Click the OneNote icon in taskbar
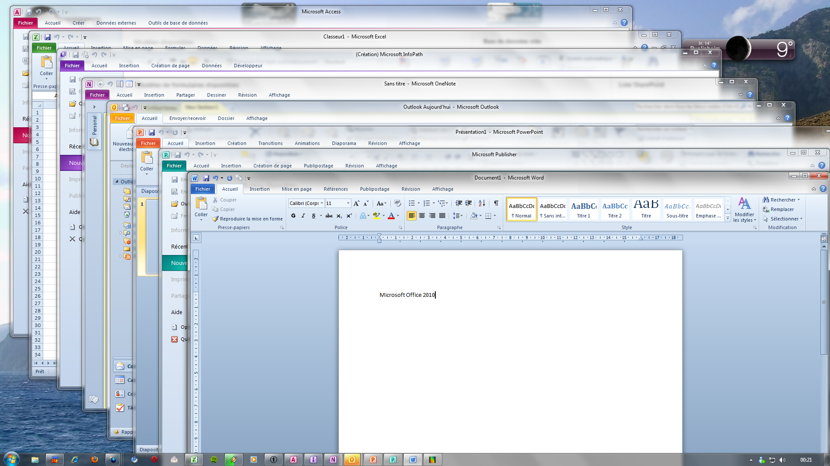 333,460
